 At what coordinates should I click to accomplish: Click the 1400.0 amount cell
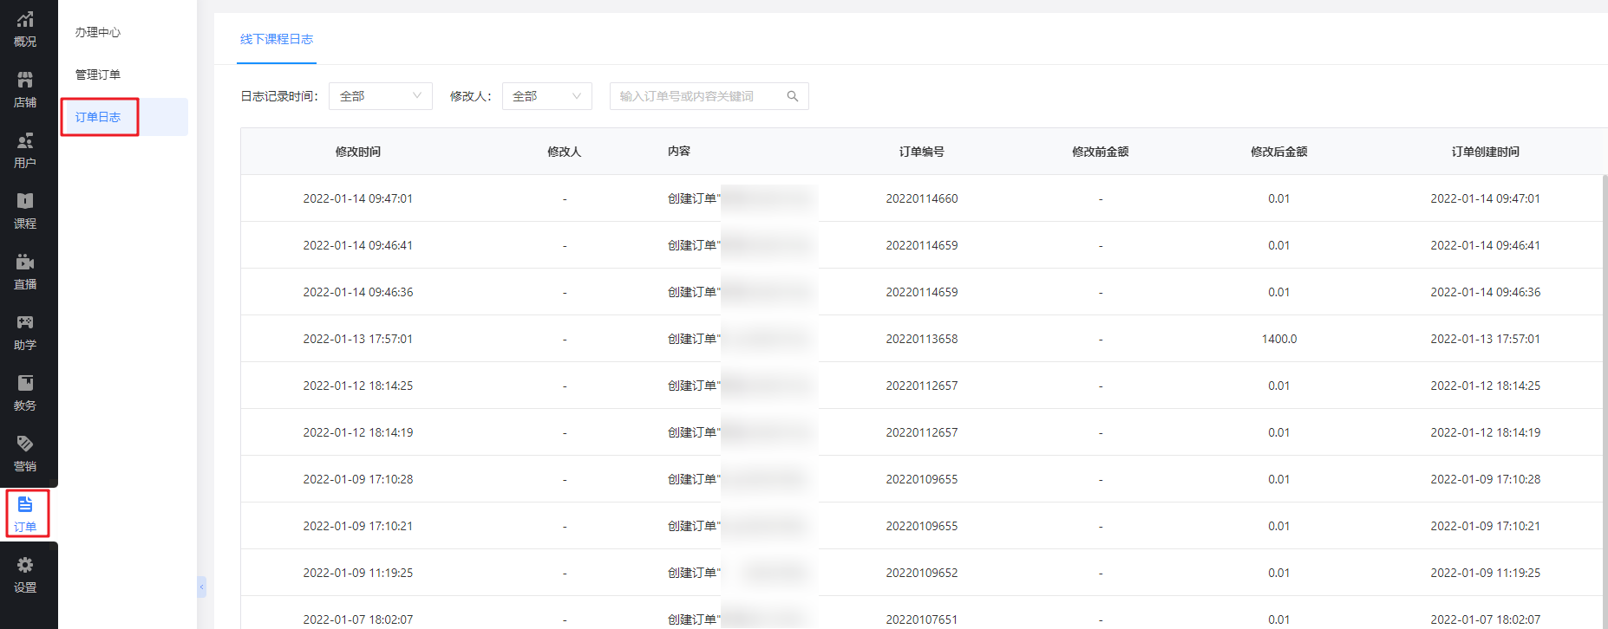(1279, 339)
